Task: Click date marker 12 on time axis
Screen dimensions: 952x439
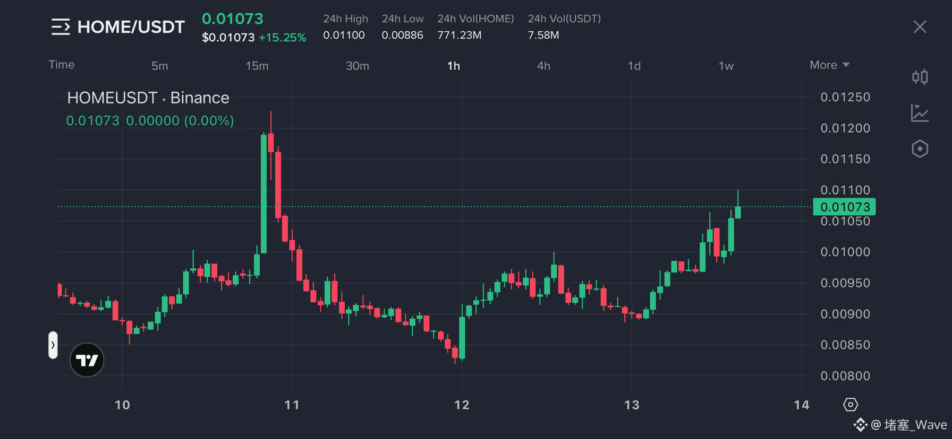Action: tap(462, 405)
